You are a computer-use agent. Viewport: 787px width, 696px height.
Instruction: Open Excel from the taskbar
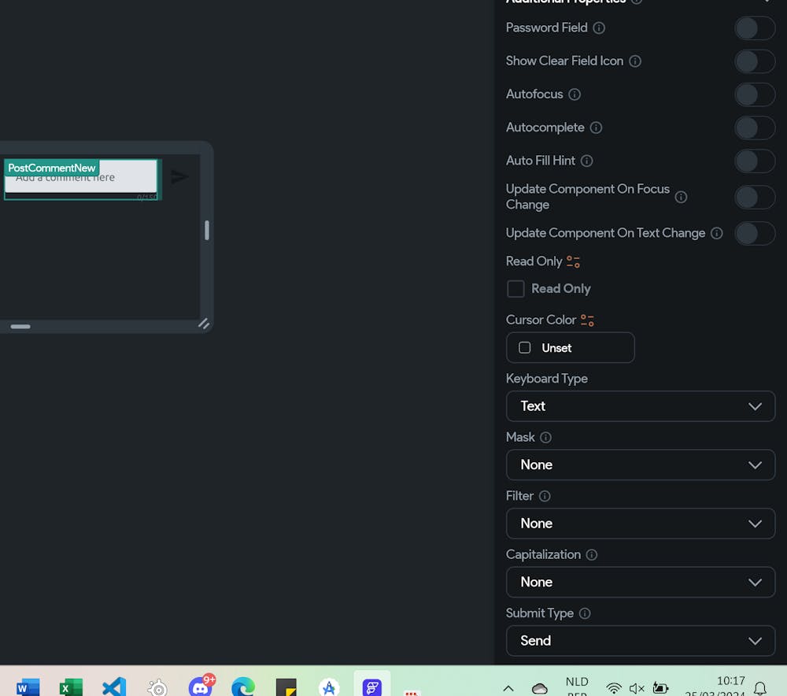(x=71, y=687)
